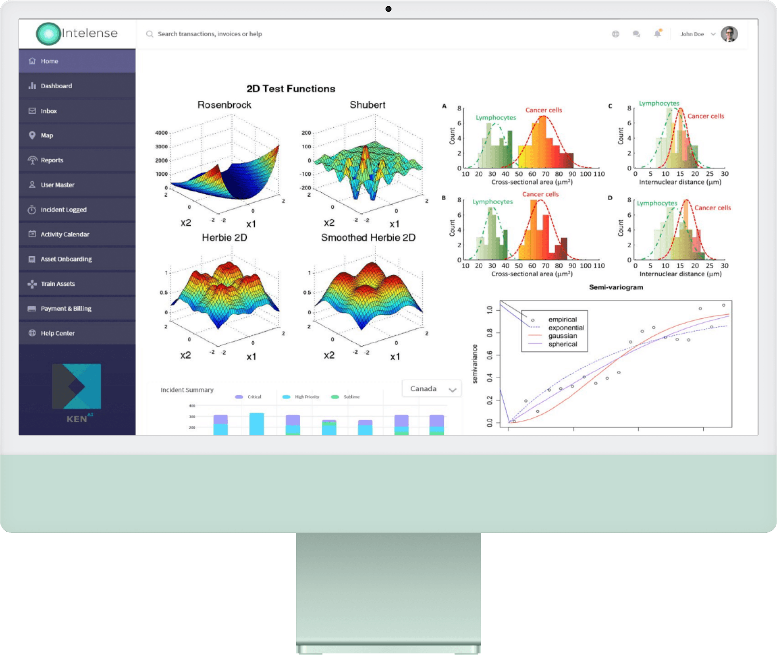Click the Map pin icon in sidebar
The image size is (777, 655).
[32, 135]
